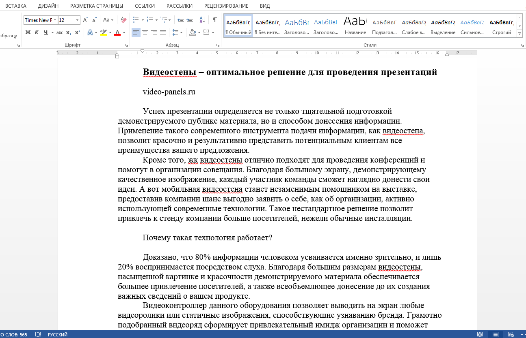Screen dimensions: 526x338
Task: Apply the Выделение style
Action: [x=443, y=26]
